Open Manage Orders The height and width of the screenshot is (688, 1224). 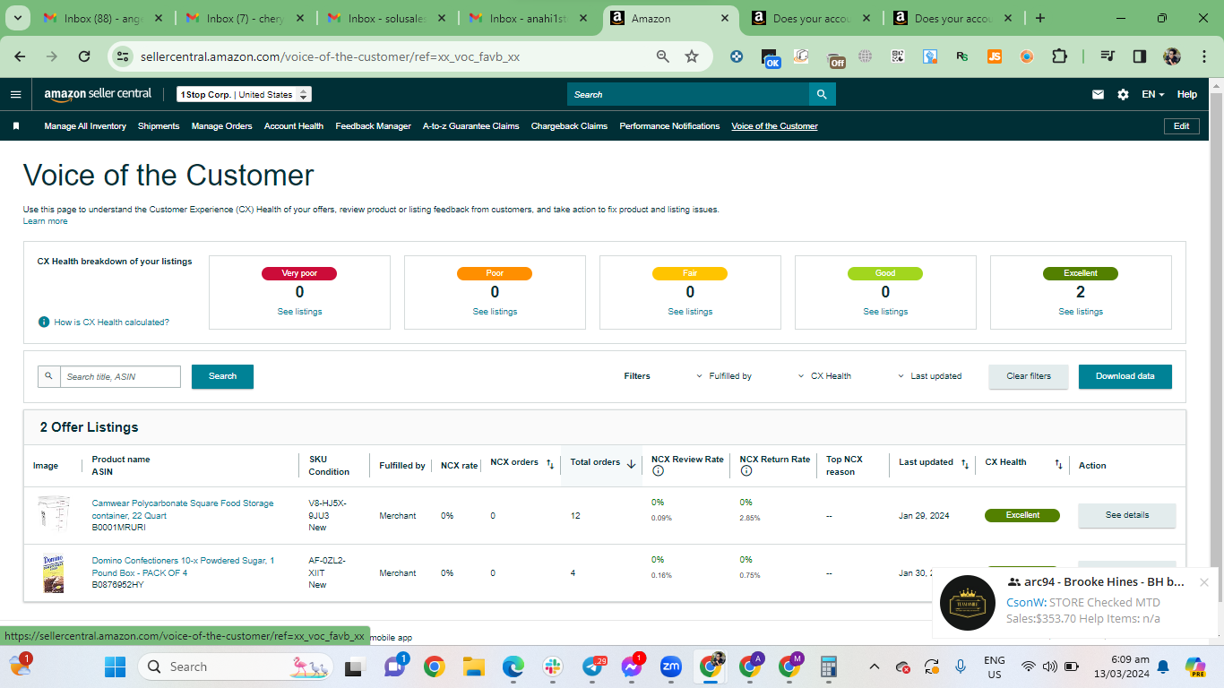(x=222, y=126)
